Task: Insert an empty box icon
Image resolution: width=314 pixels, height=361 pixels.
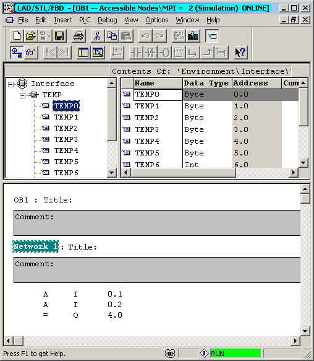Action: [179, 53]
